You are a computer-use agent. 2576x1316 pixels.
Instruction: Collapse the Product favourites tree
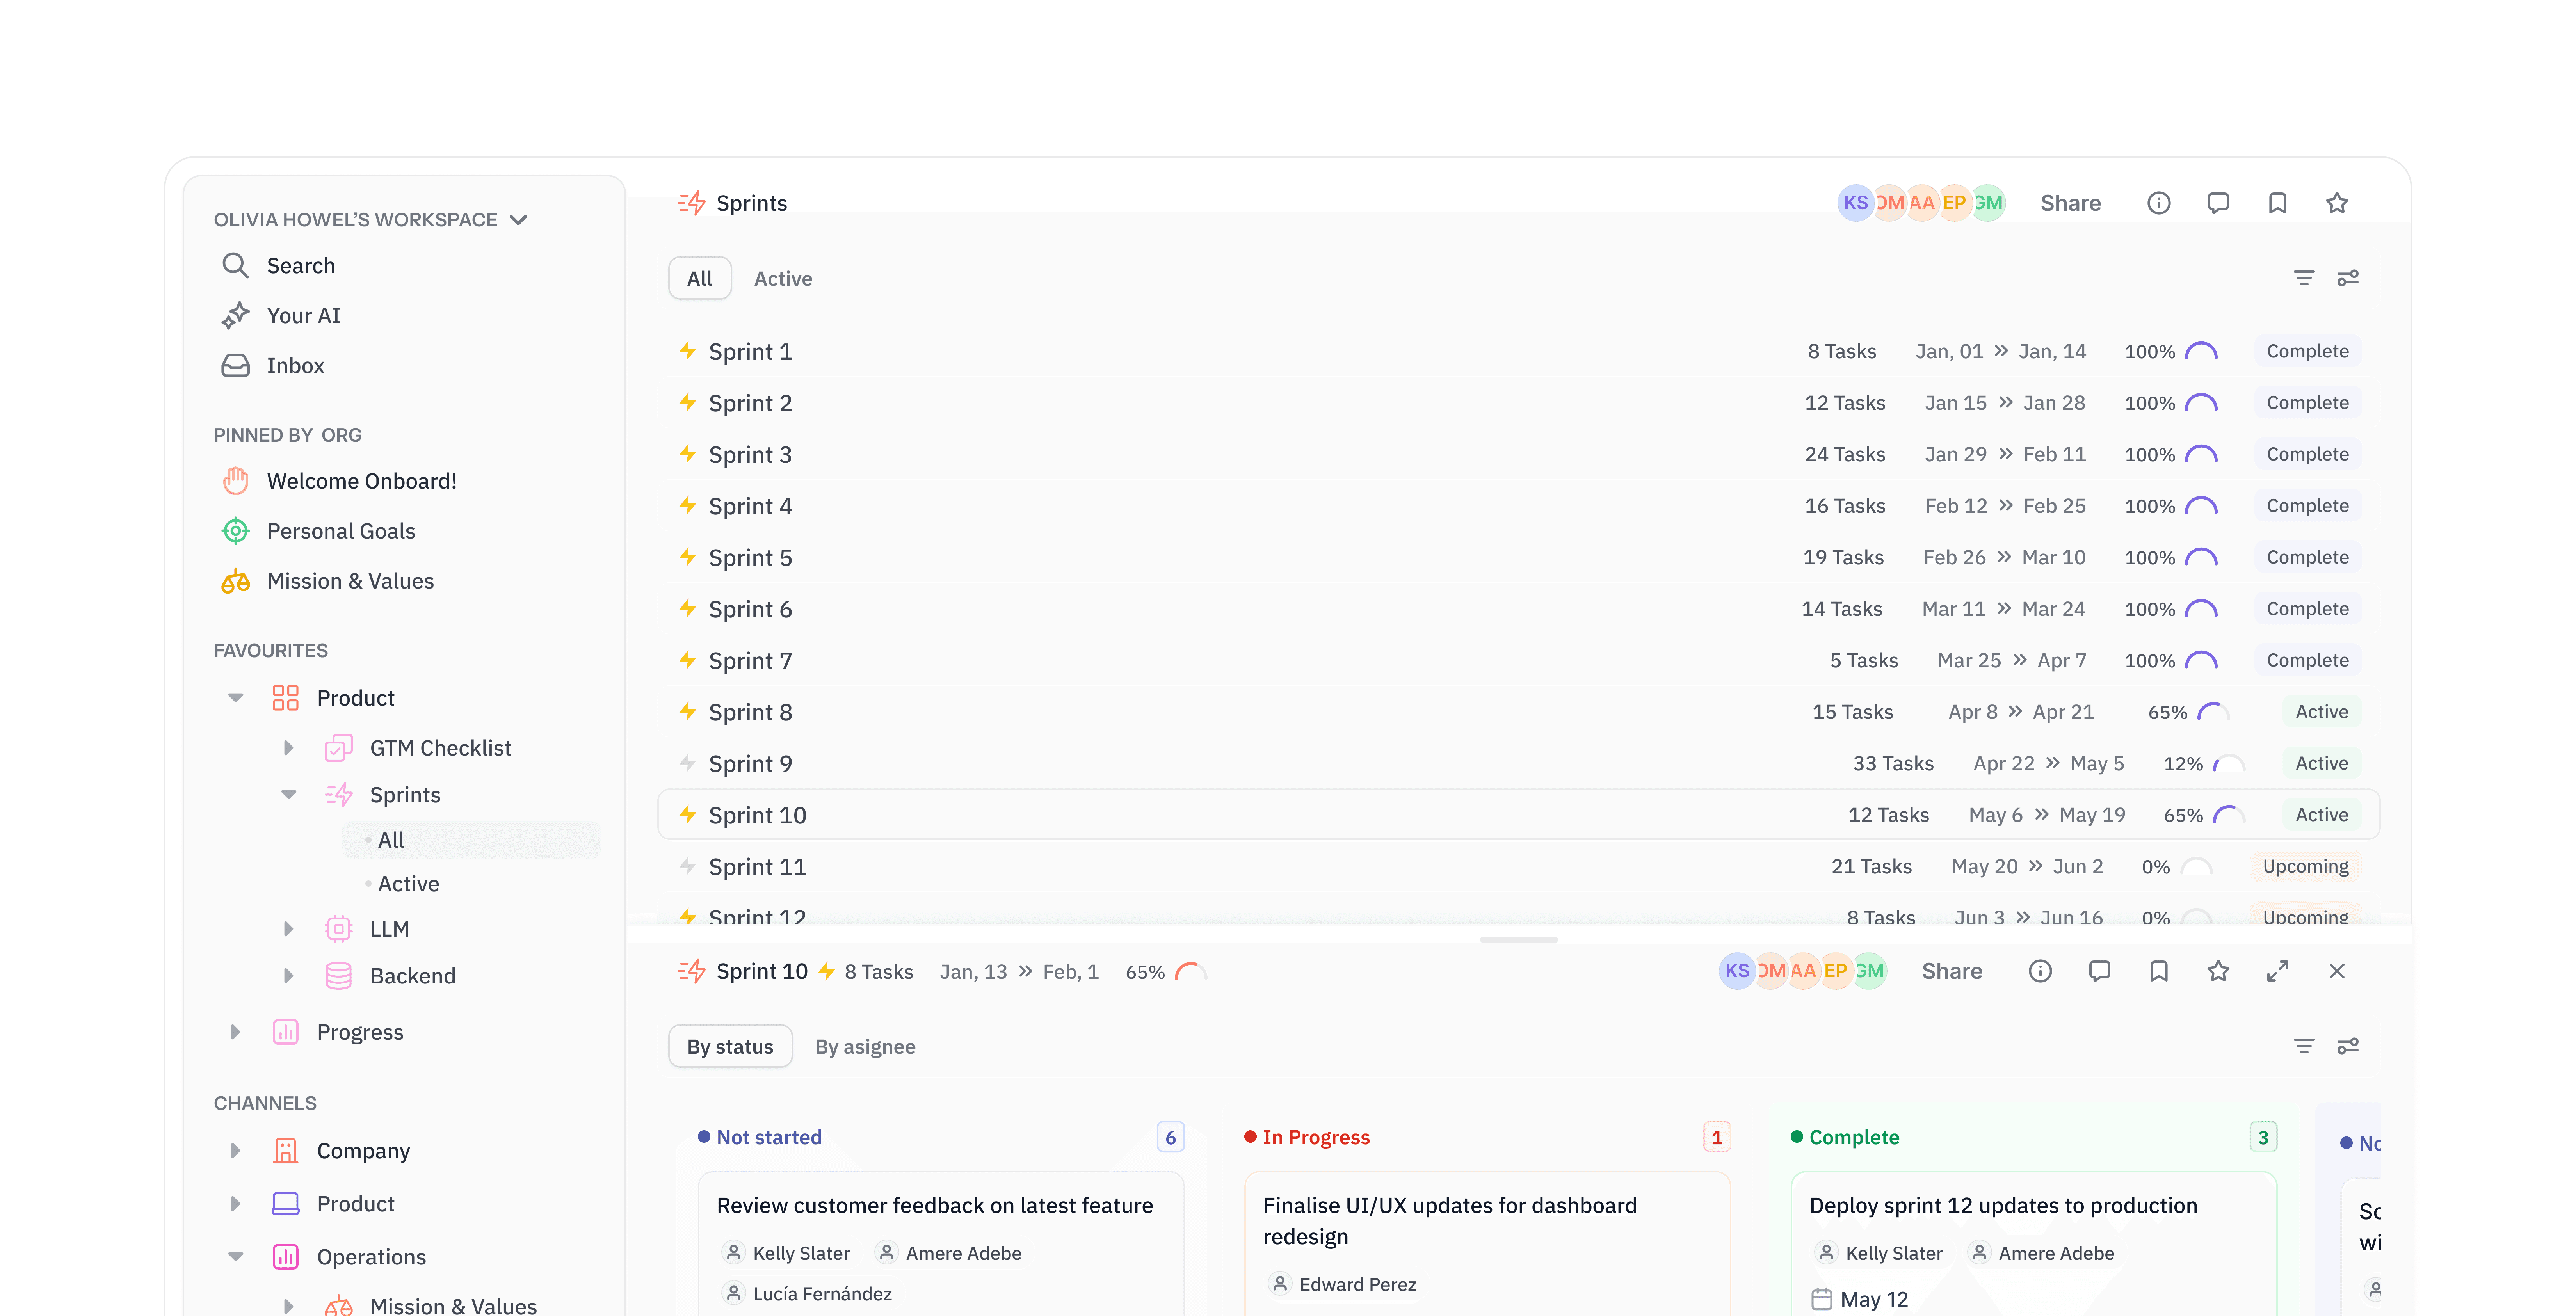pos(236,698)
